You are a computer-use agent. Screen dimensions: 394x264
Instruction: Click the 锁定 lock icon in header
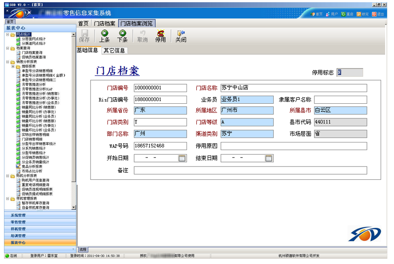[359, 14]
